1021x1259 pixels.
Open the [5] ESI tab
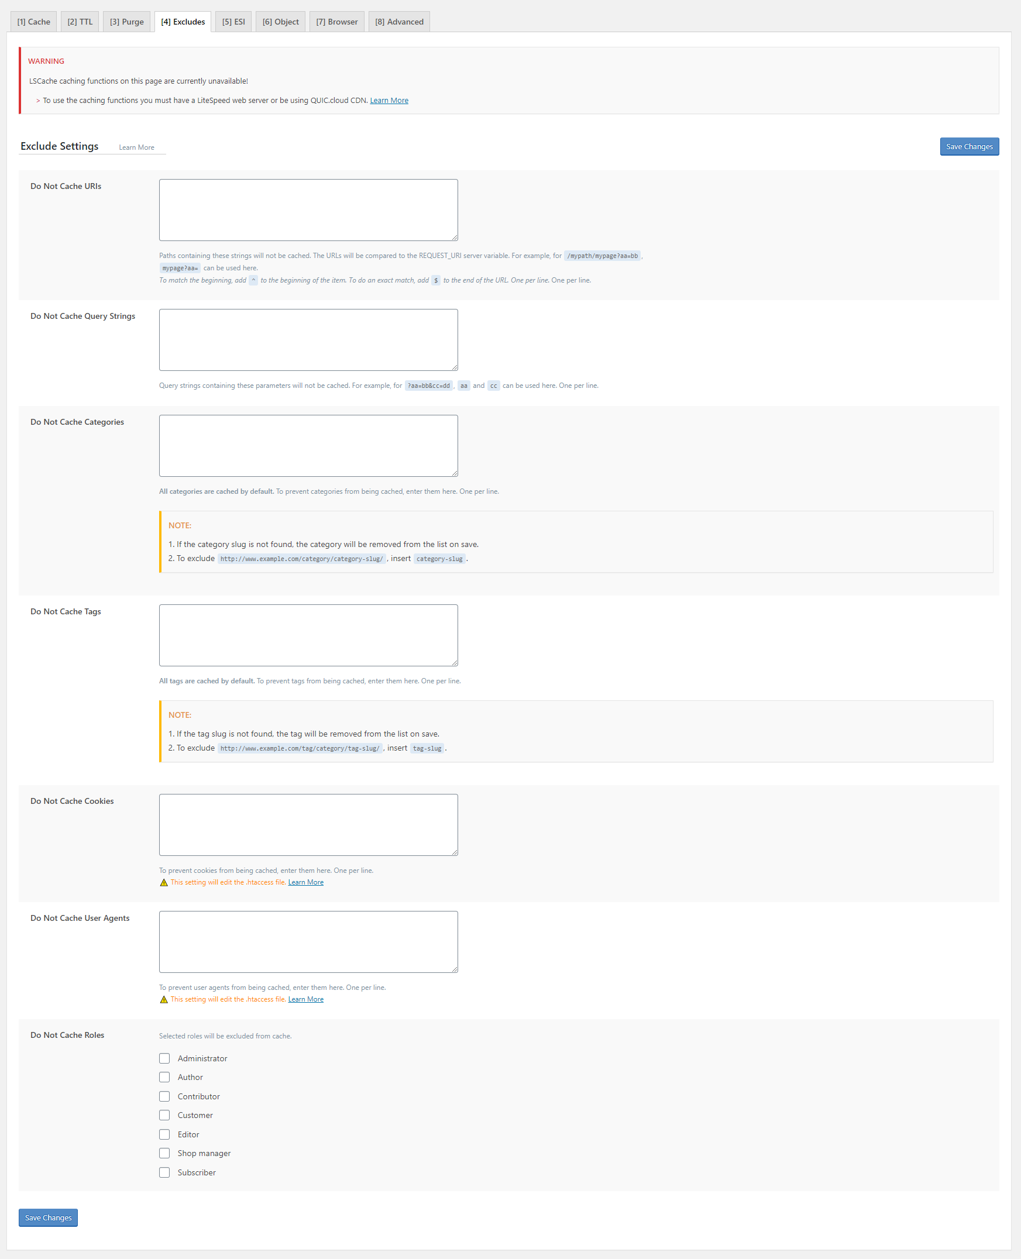point(233,22)
